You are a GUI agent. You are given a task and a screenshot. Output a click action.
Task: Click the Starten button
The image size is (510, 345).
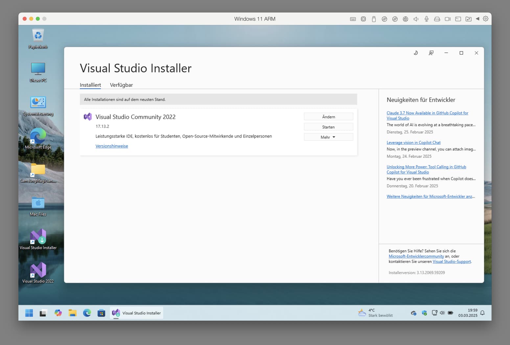[x=329, y=127]
